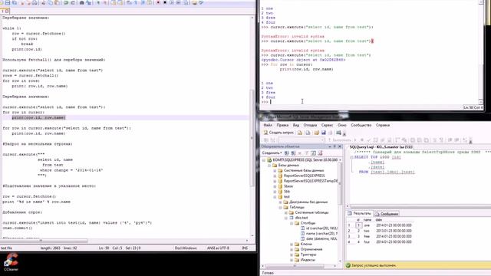
Task: Open the Соединить dropdown in Object Explorer
Action: [x=272, y=153]
